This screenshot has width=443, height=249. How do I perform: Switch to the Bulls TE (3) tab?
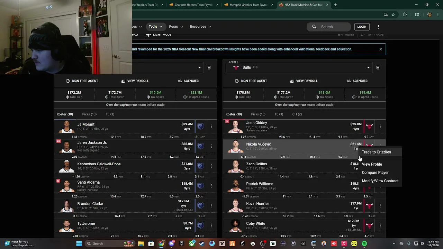click(x=279, y=114)
